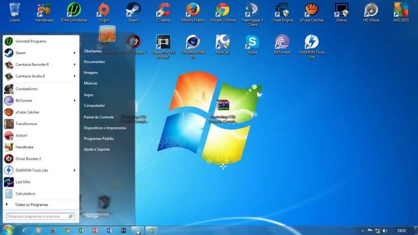Launch DAEMON Tools Lite desktop icon
Screen dimensions: 418x235
(312, 46)
